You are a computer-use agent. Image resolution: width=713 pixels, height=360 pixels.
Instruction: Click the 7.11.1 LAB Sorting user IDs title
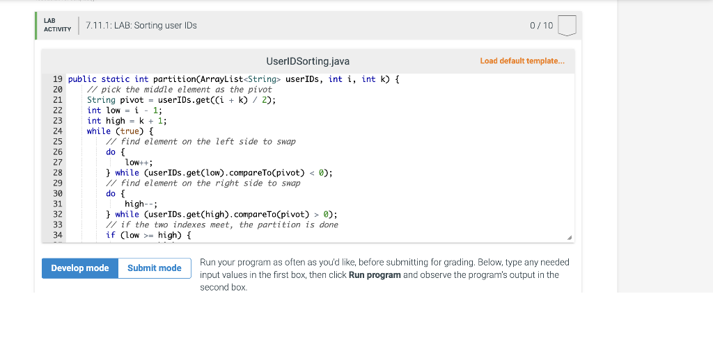141,26
